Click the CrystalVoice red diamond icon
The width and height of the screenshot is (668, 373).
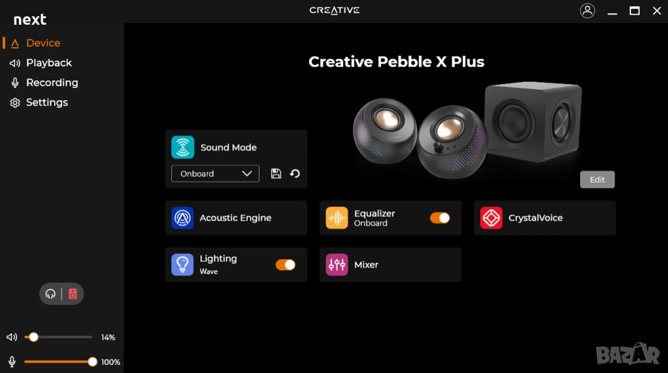(x=491, y=218)
